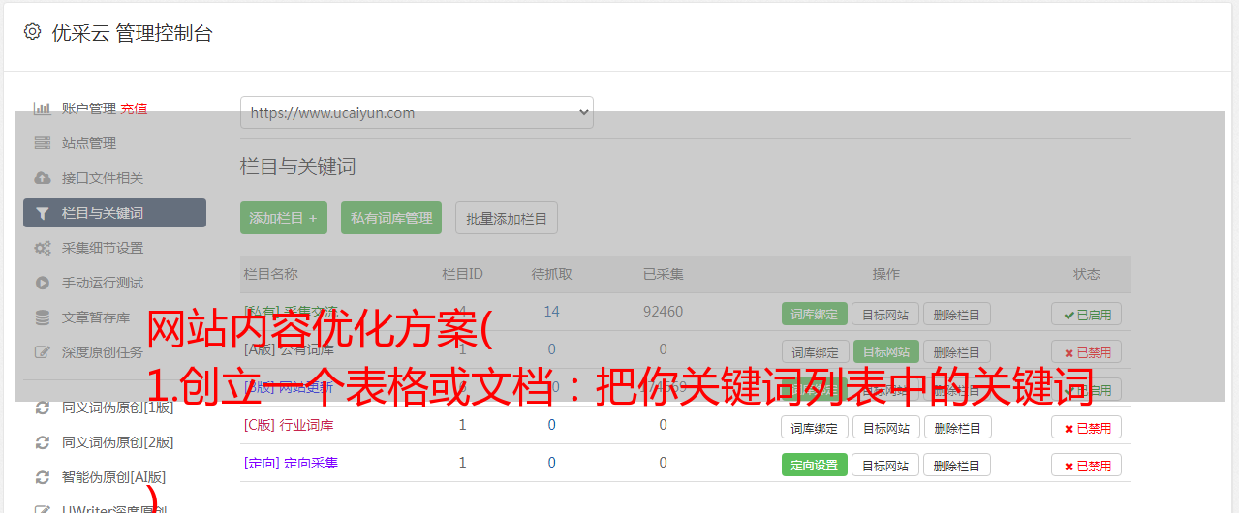
Task: Click 删除栏目 for [定向] 定向采集
Action: [x=956, y=465]
